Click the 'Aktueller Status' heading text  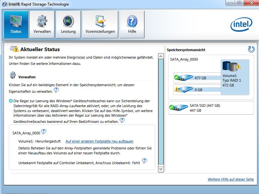tap(40, 49)
